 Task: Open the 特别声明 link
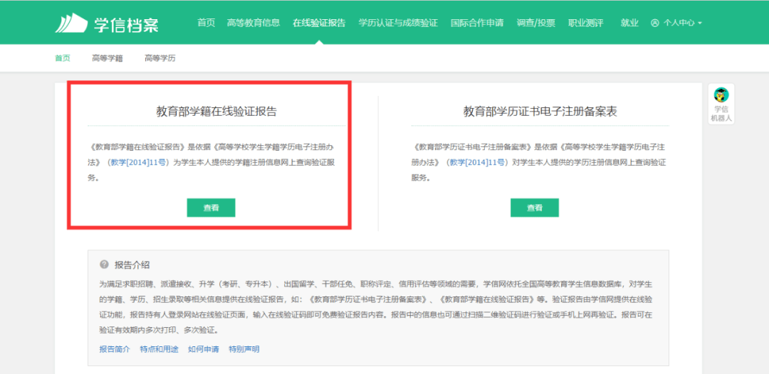[244, 349]
